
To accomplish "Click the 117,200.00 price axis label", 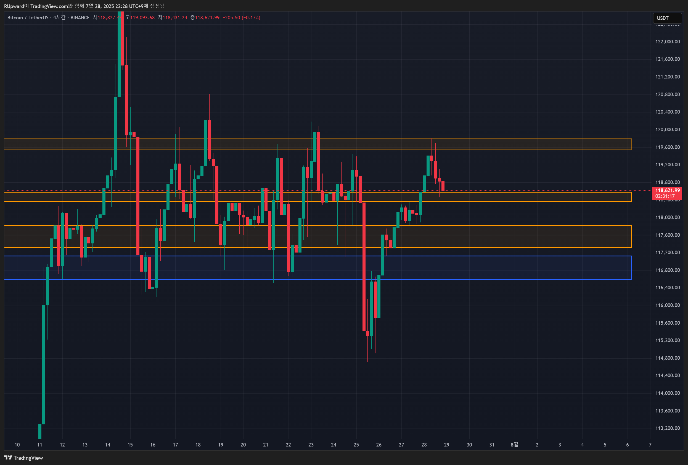I will pos(667,253).
